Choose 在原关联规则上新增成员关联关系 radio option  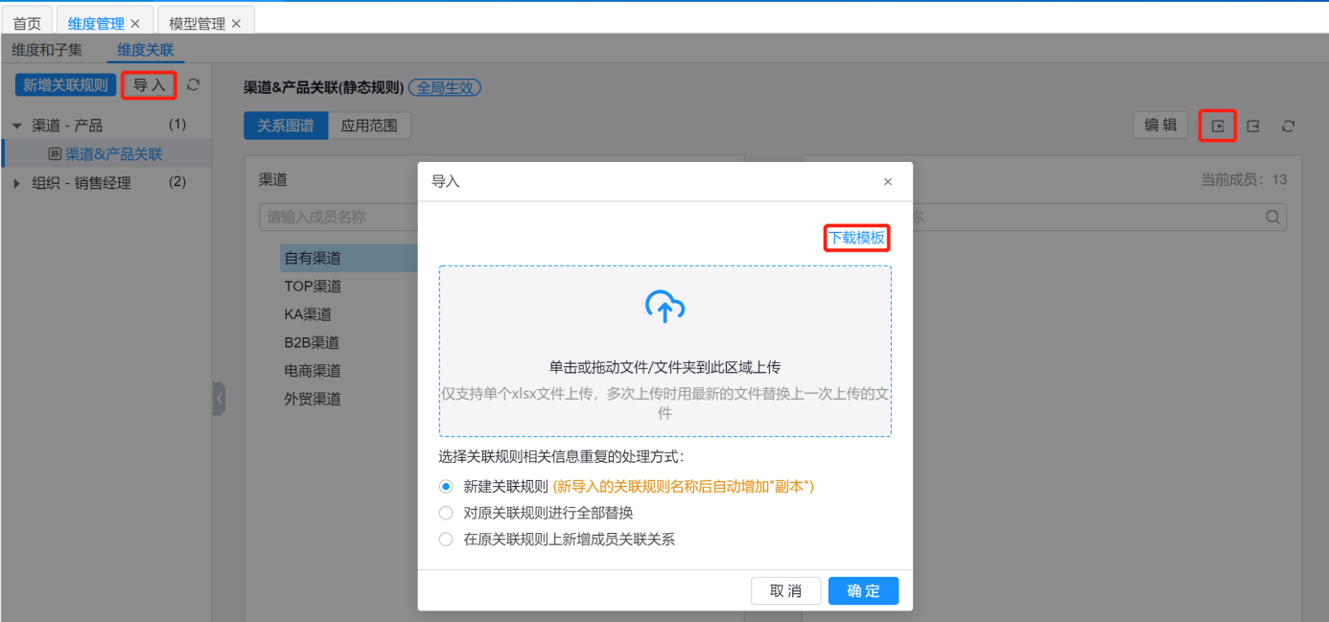click(446, 540)
